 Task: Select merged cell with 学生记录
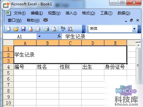(x=70, y=55)
